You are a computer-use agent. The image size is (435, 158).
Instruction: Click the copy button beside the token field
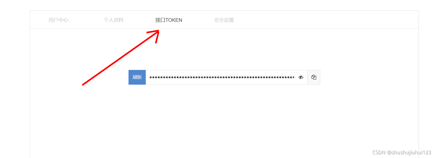[x=314, y=77]
